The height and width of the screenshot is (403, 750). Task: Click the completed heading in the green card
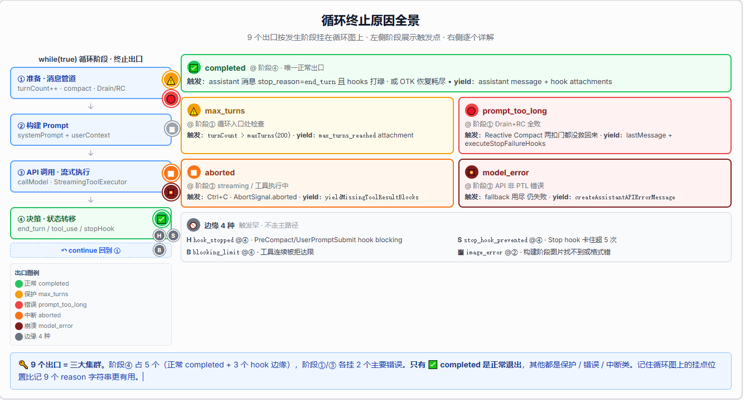pyautogui.click(x=225, y=68)
